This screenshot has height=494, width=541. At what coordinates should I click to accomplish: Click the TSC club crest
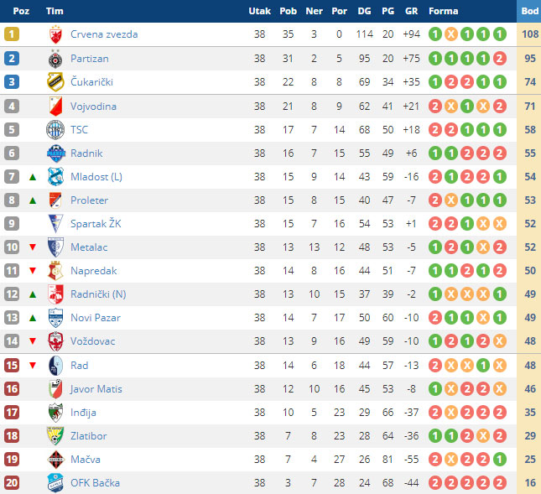point(55,130)
